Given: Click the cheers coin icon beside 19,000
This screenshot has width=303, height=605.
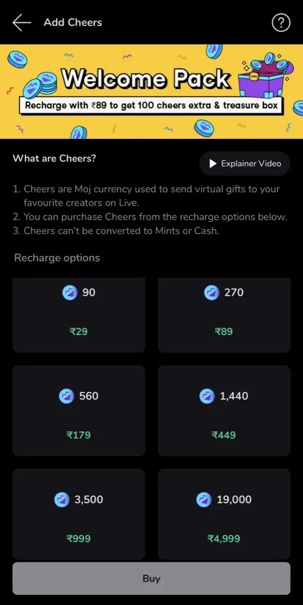Looking at the screenshot, I should coord(204,500).
